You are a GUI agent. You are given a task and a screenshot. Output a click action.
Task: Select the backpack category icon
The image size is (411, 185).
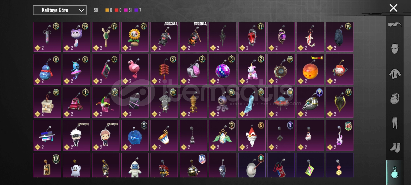pos(395,98)
